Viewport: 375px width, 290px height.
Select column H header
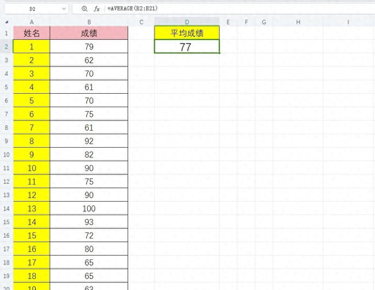[x=298, y=22]
